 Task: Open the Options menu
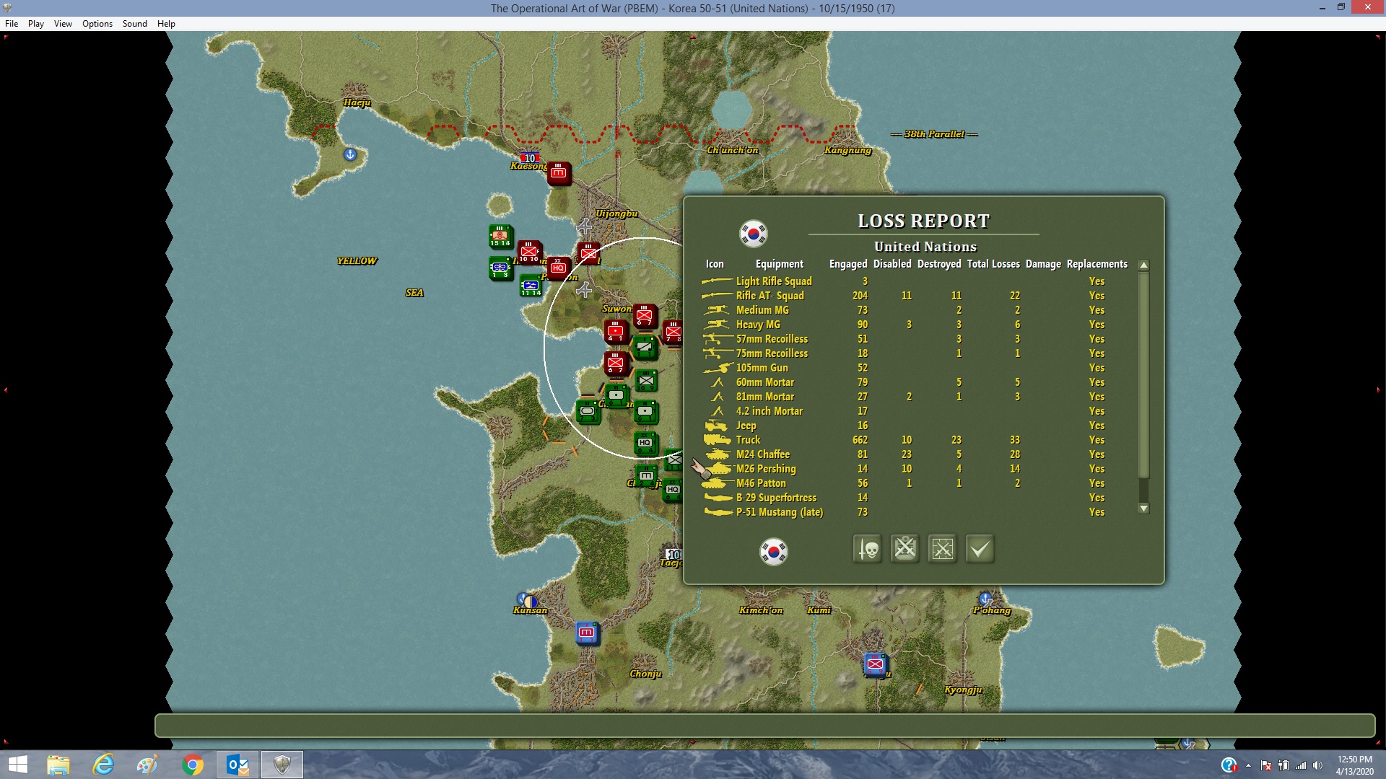(x=97, y=23)
